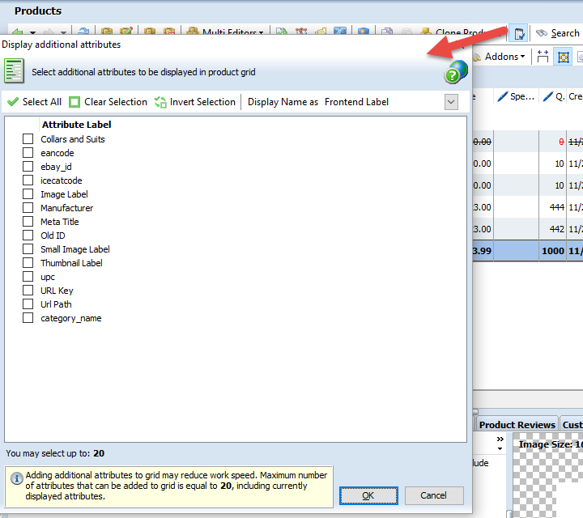Viewport: 583px width, 518px height.
Task: Click the Q. column header
Action: tap(553, 96)
